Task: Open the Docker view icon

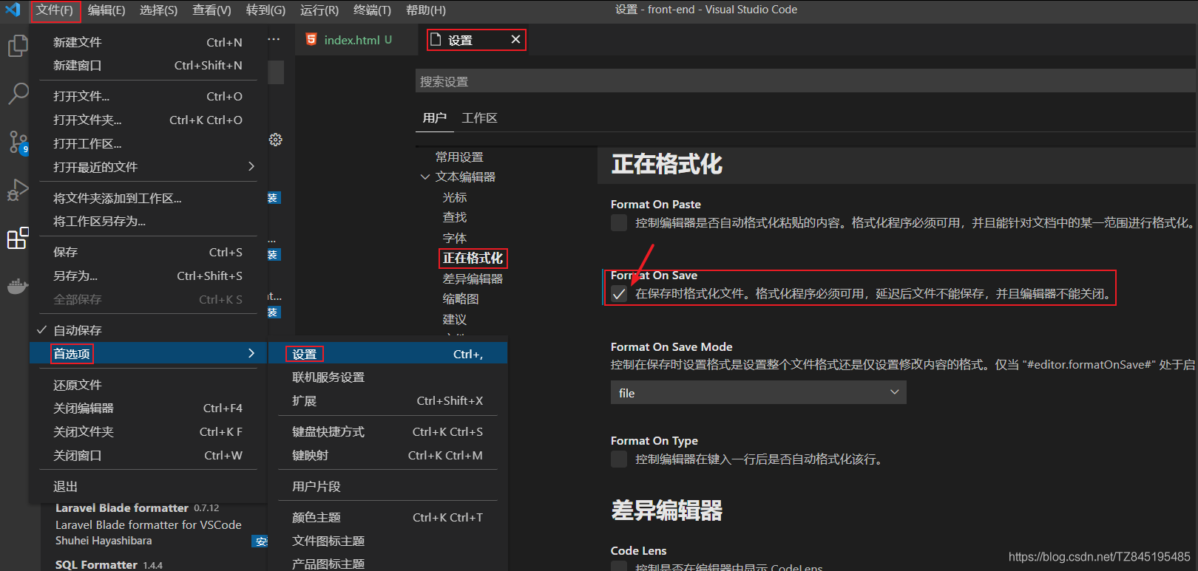Action: (x=17, y=286)
